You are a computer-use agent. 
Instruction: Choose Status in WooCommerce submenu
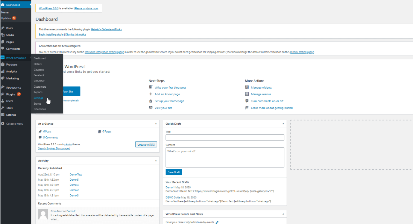pyautogui.click(x=37, y=103)
